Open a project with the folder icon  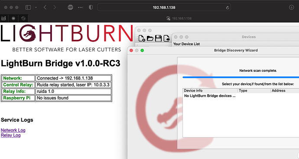point(150,38)
